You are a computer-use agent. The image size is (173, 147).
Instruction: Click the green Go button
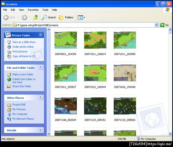pyautogui.click(x=164, y=25)
